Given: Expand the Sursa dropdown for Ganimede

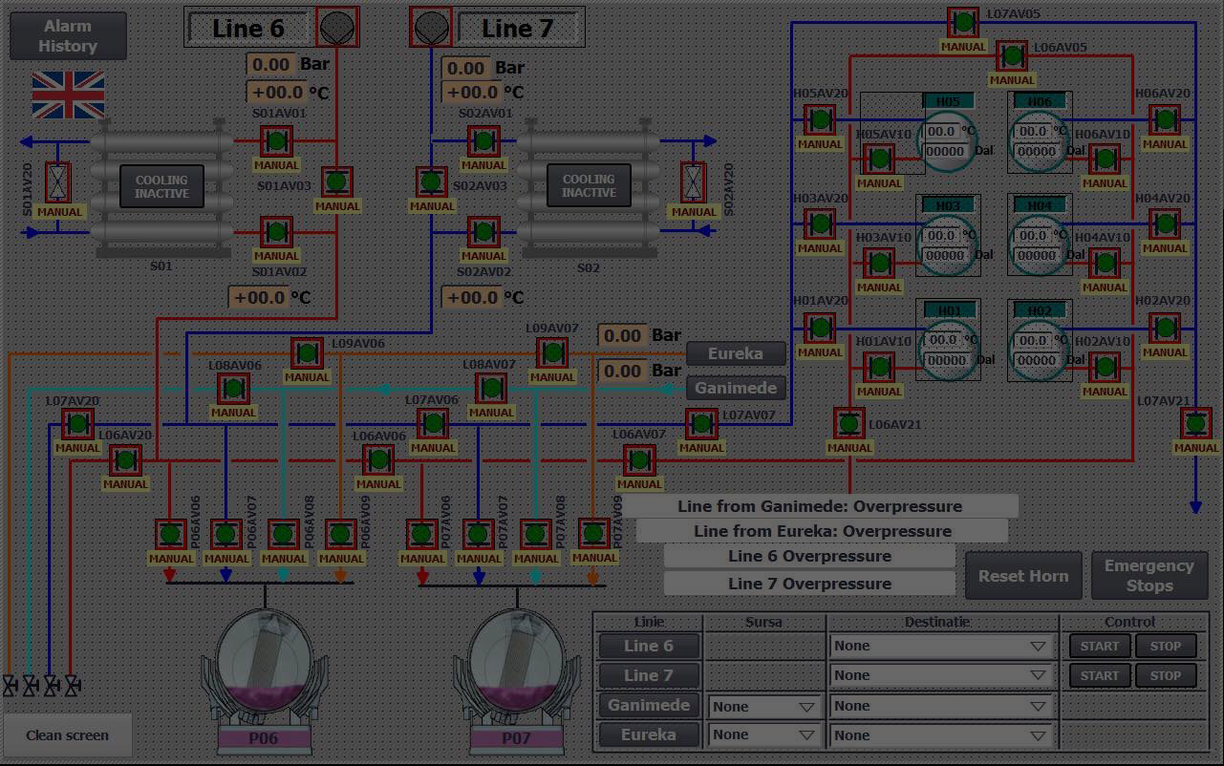Looking at the screenshot, I should 763,705.
